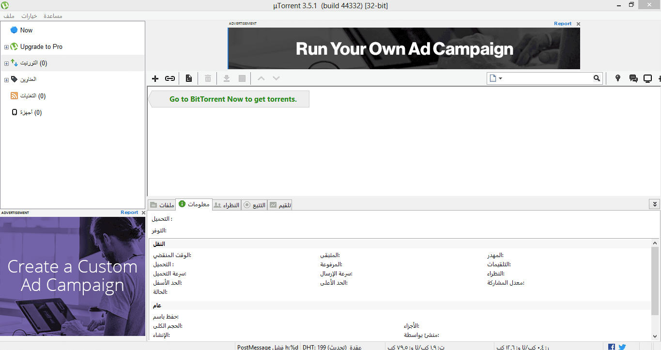661x350 pixels.
Task: Click the Stop square icon
Action: click(242, 78)
